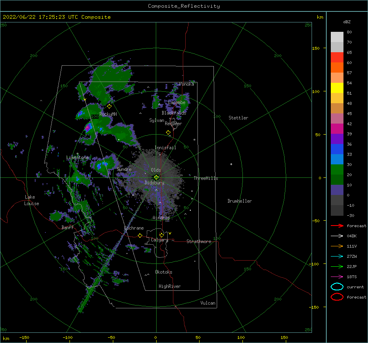Click the orange 57–60 dBZ swatch
Viewport: 368px width, 343px height.
337,67
